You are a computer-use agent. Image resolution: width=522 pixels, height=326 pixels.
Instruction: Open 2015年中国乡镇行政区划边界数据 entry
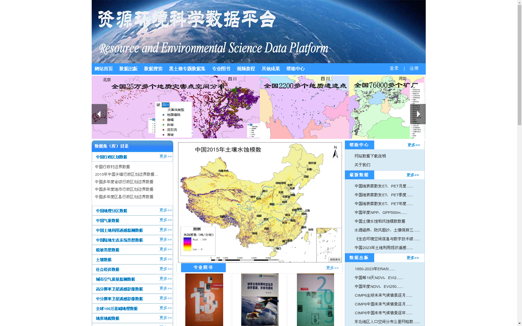point(126,174)
